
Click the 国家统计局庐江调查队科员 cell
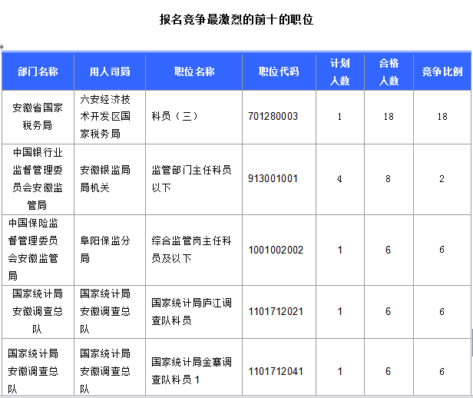[x=191, y=310]
